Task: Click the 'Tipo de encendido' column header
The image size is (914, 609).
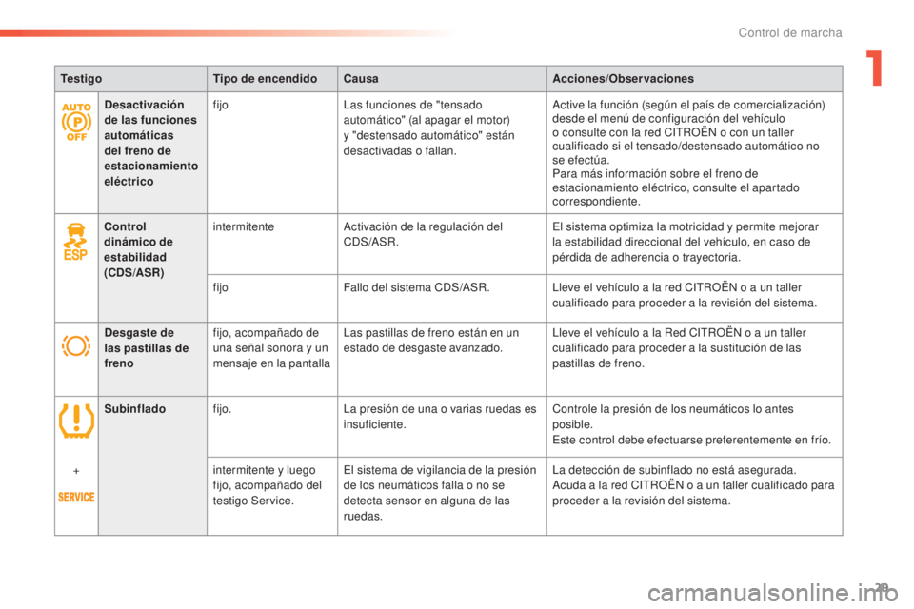Action: coord(265,79)
